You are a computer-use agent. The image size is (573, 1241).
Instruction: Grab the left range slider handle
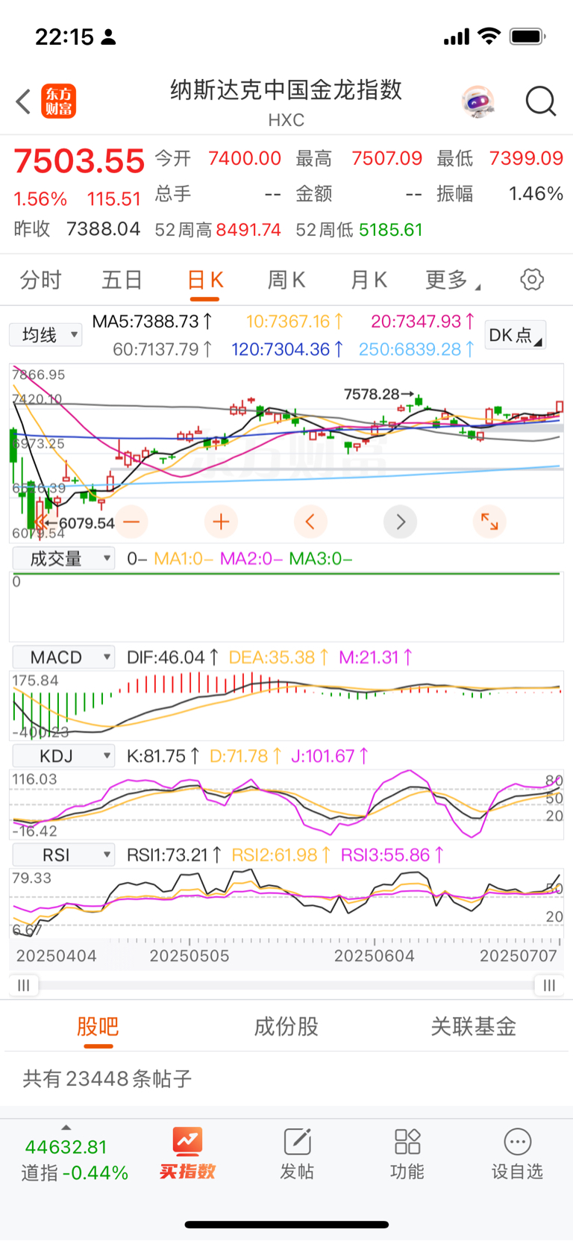point(24,985)
